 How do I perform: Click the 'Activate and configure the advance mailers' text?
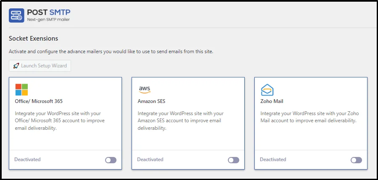(111, 51)
